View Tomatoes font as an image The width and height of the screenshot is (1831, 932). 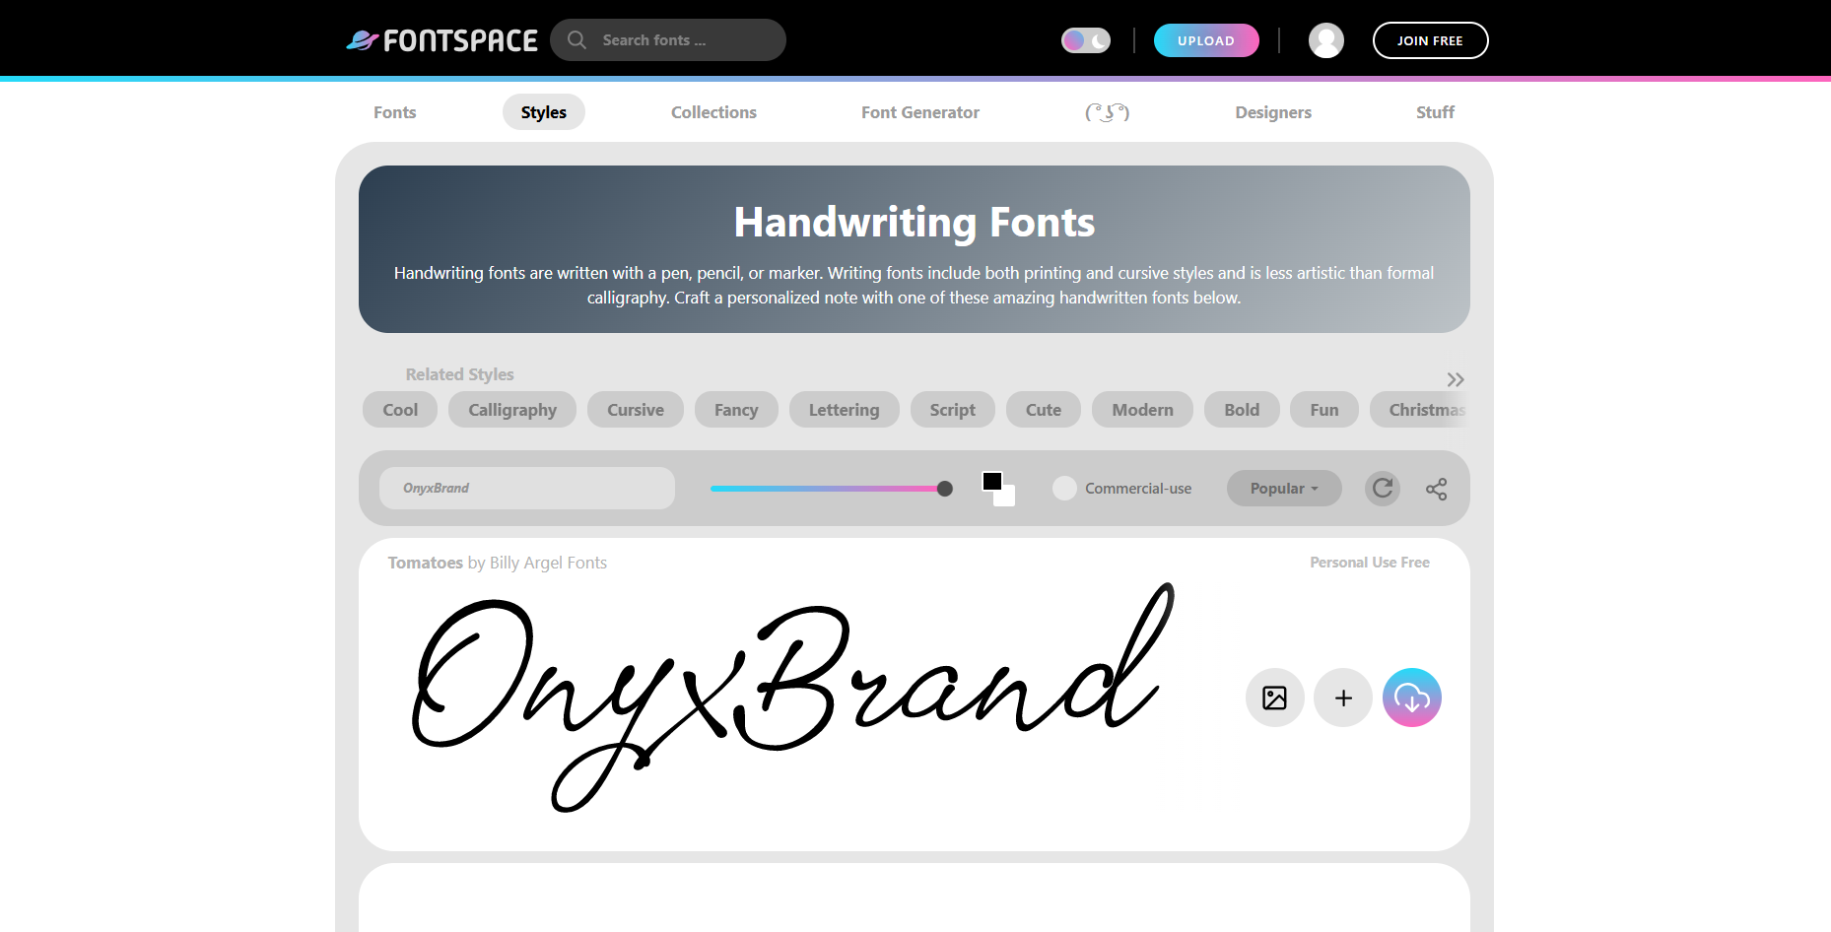pyautogui.click(x=1274, y=698)
